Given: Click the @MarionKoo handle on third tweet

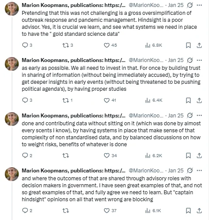Looking at the screenshot, I should click(146, 116).
